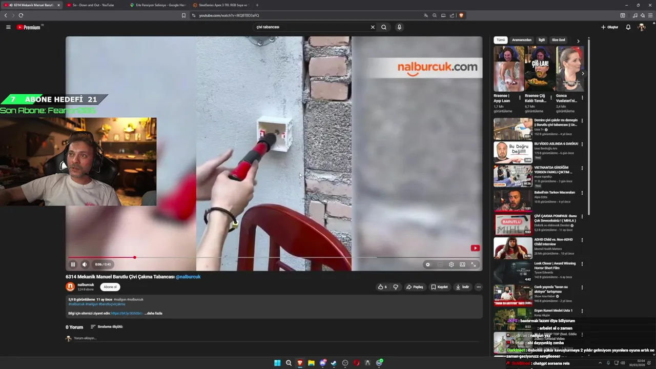Open options for Rraenee Ayıp Laan short
This screenshot has height=369, width=656.
[520, 97]
